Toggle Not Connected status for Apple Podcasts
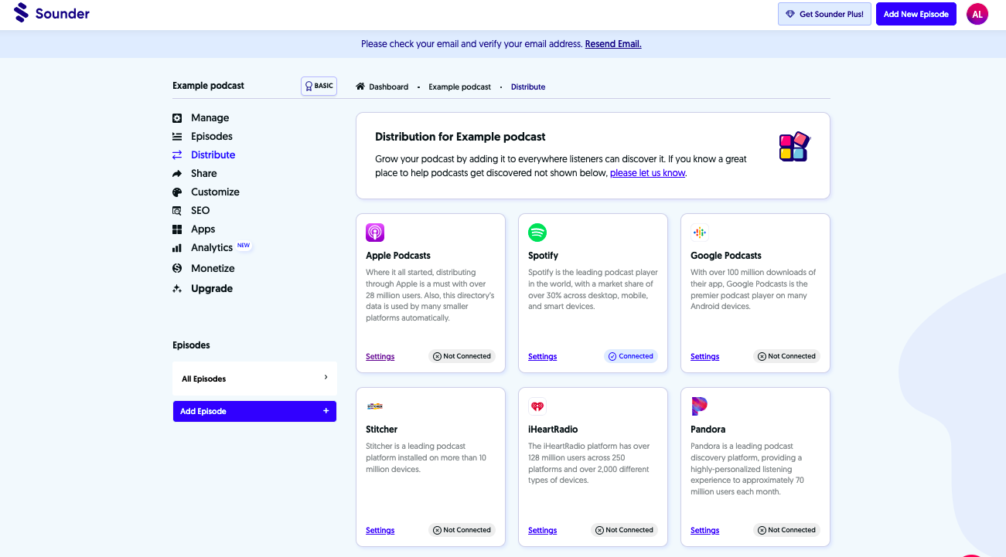This screenshot has height=557, width=1006. [x=462, y=356]
